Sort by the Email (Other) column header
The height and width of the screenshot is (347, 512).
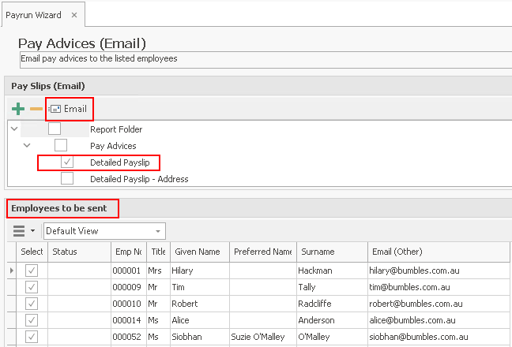[x=439, y=252]
